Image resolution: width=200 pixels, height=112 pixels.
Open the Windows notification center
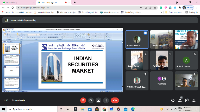pos(195,109)
